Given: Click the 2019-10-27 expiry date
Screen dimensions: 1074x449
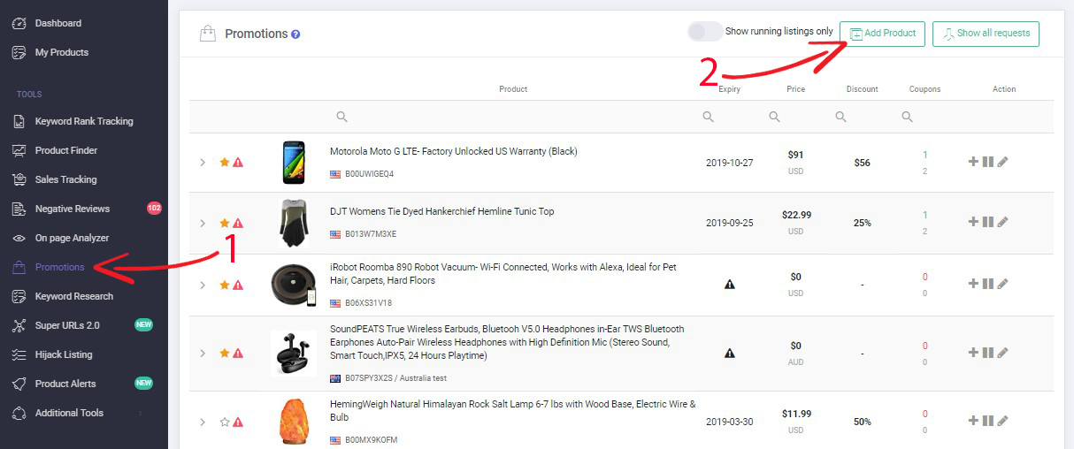Looking at the screenshot, I should [730, 163].
